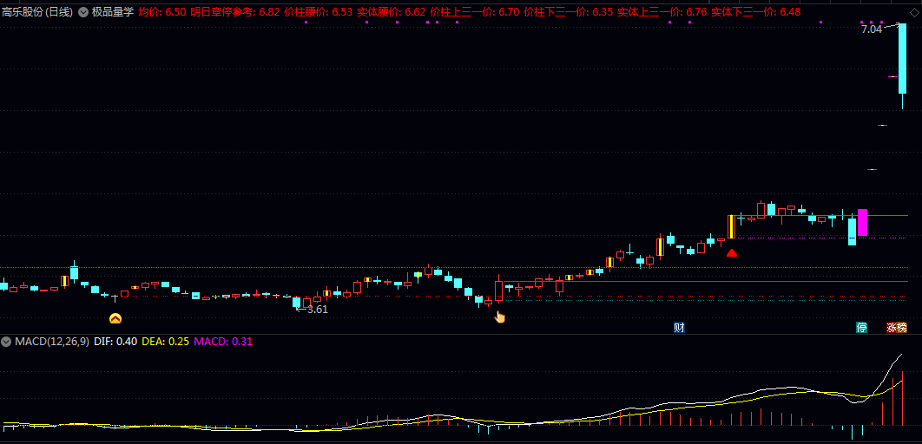
Task: Click the 高乐股份(日线) chart title
Action: (37, 12)
